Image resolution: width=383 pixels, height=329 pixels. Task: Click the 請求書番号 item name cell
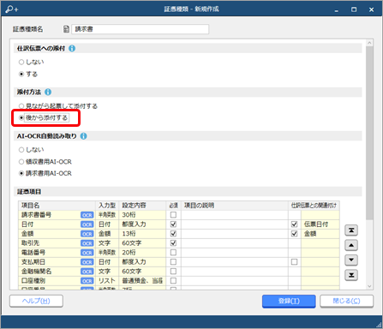(57, 215)
